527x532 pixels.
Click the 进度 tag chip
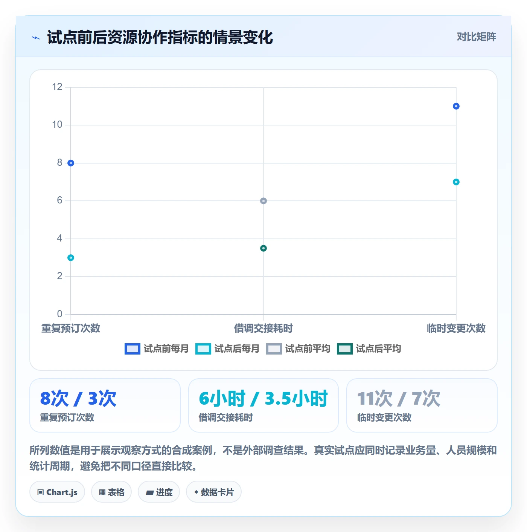click(x=159, y=492)
